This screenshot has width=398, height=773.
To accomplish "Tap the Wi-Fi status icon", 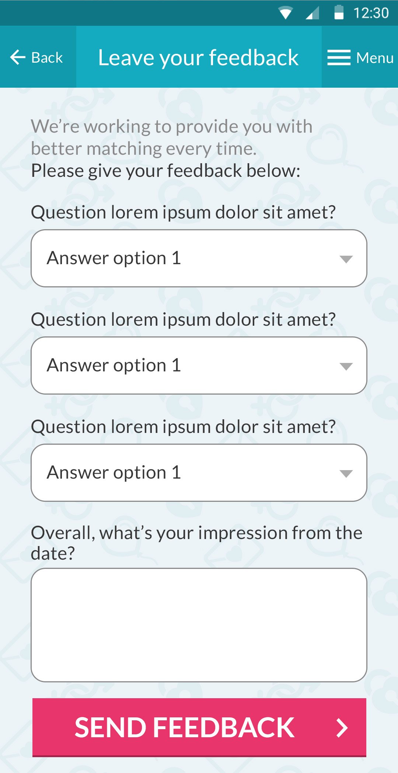I will (286, 13).
